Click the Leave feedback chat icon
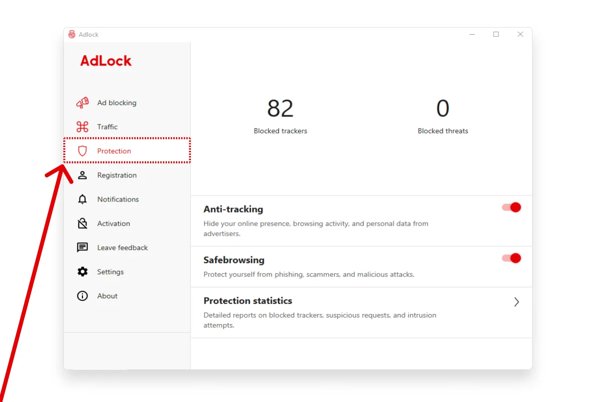The image size is (603, 402). point(82,247)
